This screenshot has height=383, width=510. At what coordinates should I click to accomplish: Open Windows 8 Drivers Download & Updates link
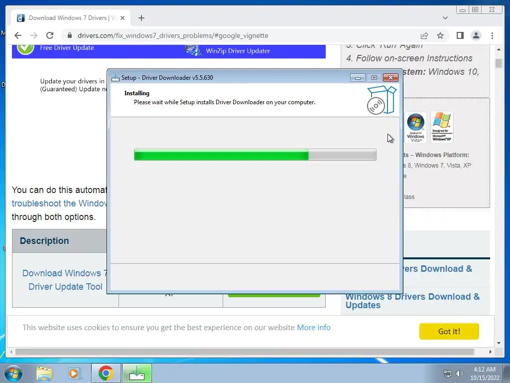(412, 301)
